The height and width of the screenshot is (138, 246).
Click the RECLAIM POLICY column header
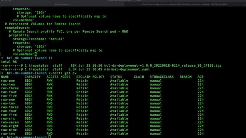(x=90, y=77)
